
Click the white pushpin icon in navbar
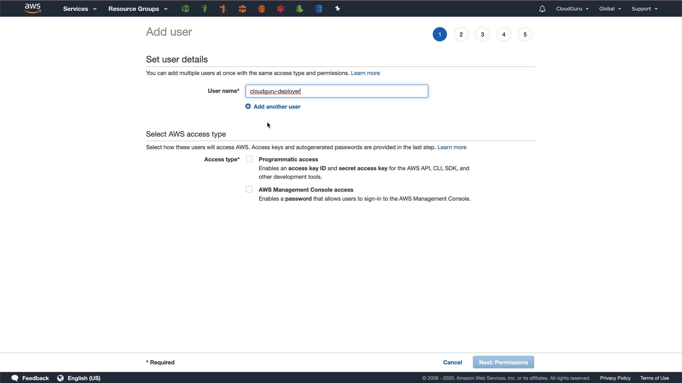337,9
